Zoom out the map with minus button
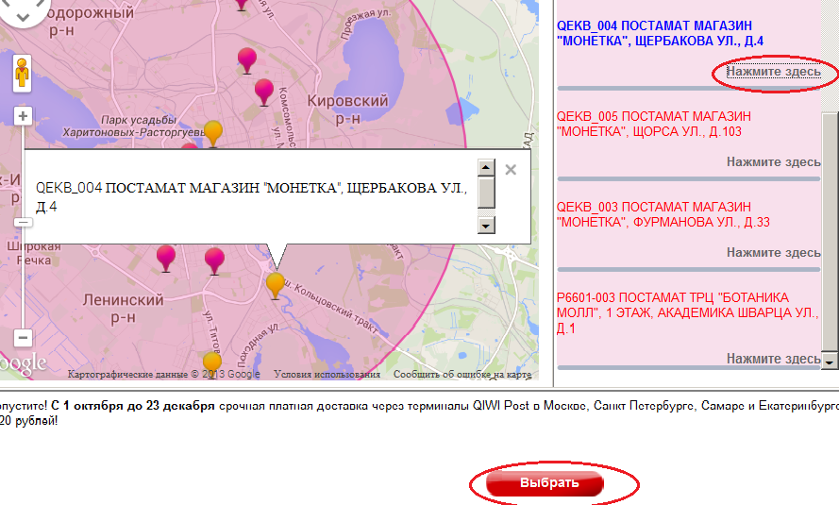The height and width of the screenshot is (505, 839). point(23,338)
